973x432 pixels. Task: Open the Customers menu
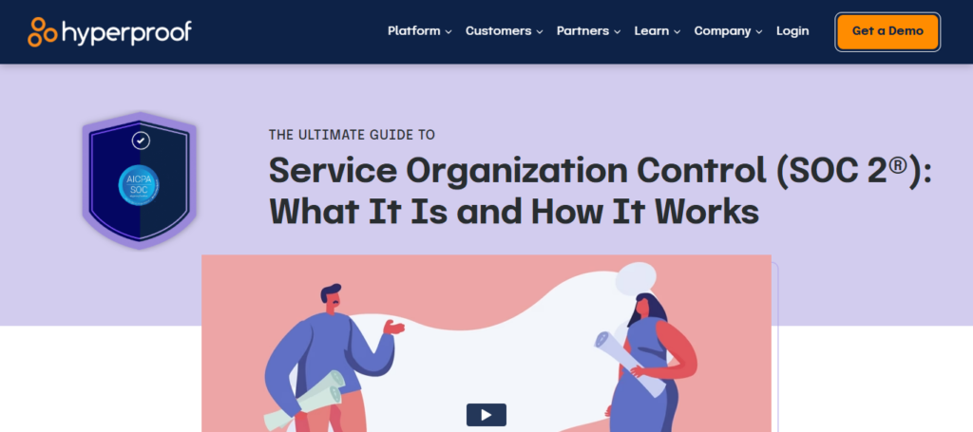[x=498, y=31]
